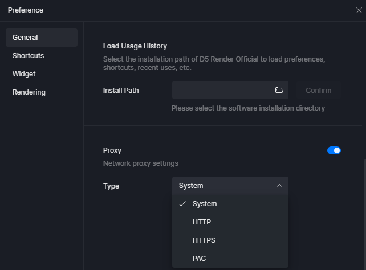Select the PAC proxy type option
Viewport: 366px width, 270px height.
(x=230, y=259)
